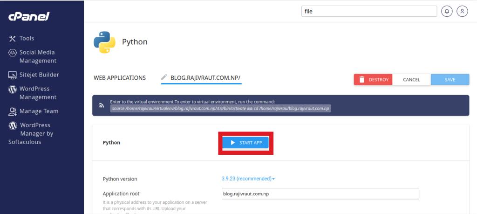Screen dimensions: 477x214
Task: Select the virtual environment source command text
Action: pos(220,108)
